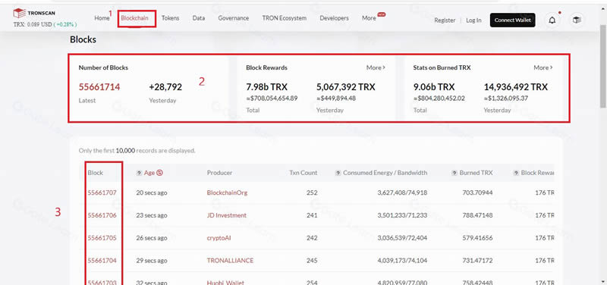Expand More in Block Rewards card
Viewport: 607px width, 285px height.
pos(376,67)
